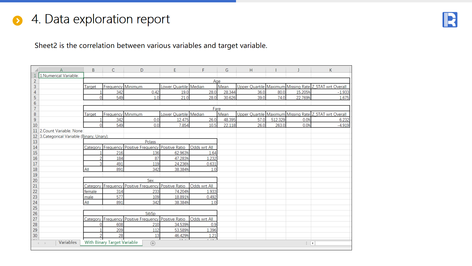Image resolution: width=472 pixels, height=266 pixels.
Task: Click the female category cell
Action: tap(93, 192)
